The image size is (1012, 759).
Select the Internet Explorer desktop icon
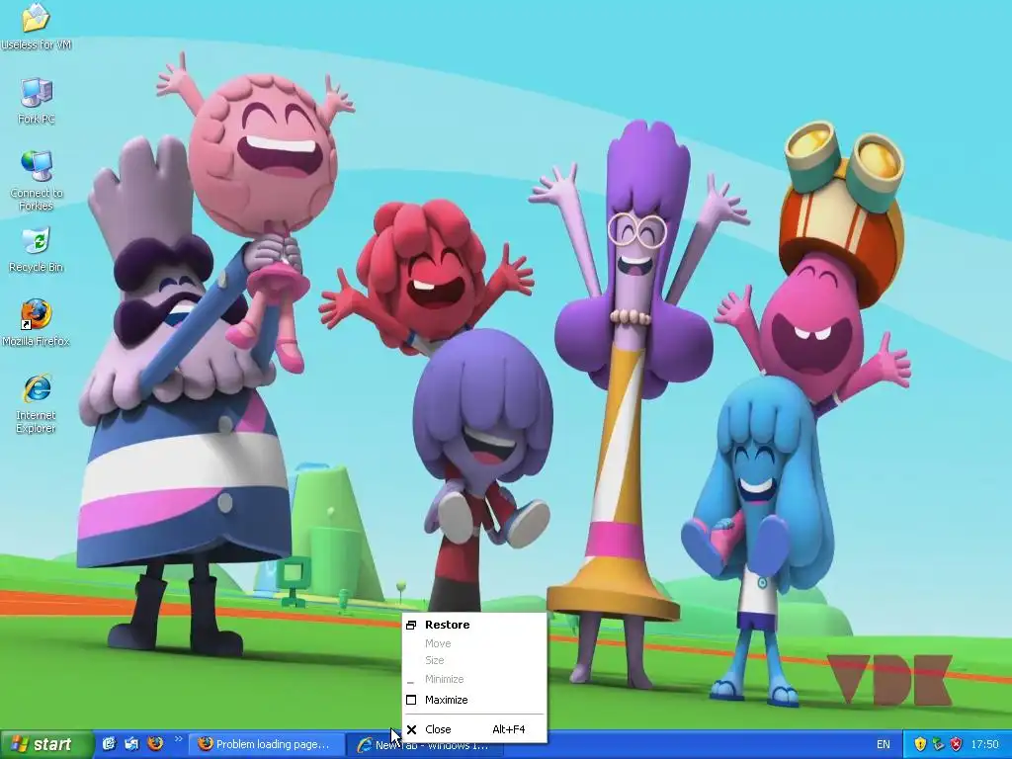pyautogui.click(x=37, y=403)
